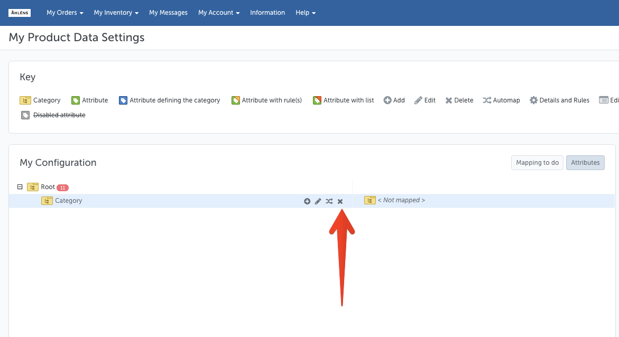Toggle the Attributes button
The width and height of the screenshot is (619, 337).
[585, 163]
